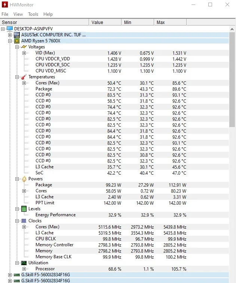Click the ASUSTeK motherboard icon
The image size is (236, 283).
[x=17, y=34]
